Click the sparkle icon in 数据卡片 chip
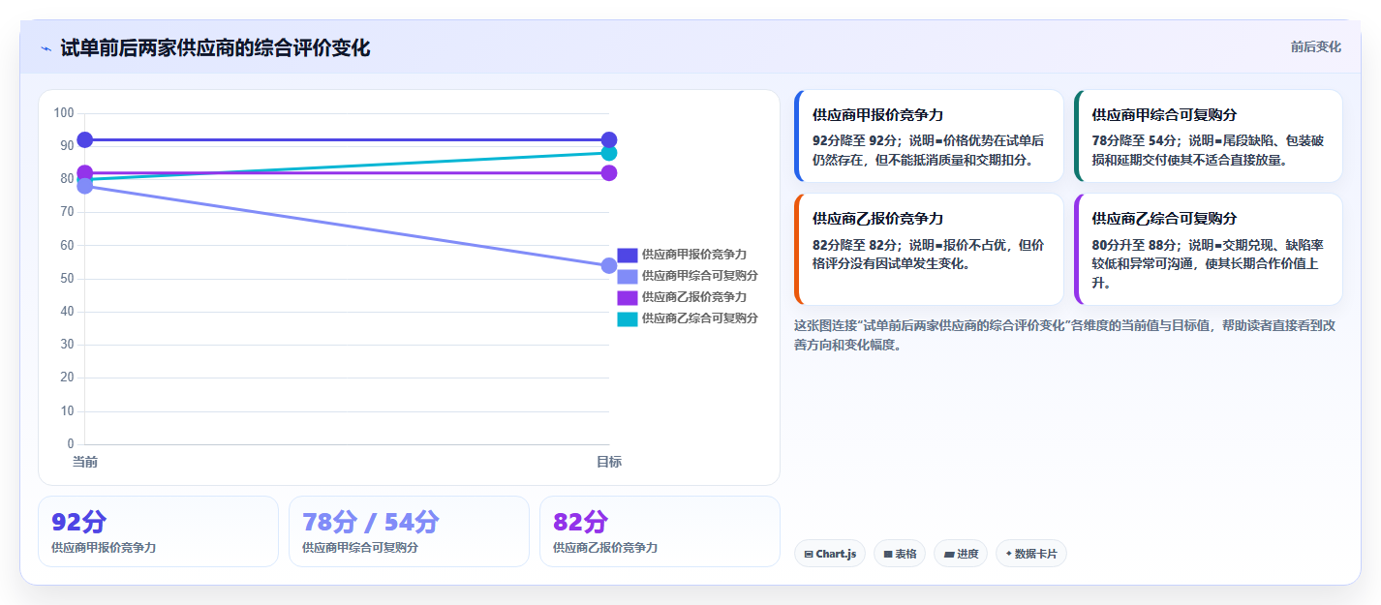Viewport: 1381px width, 605px height. pos(1009,554)
